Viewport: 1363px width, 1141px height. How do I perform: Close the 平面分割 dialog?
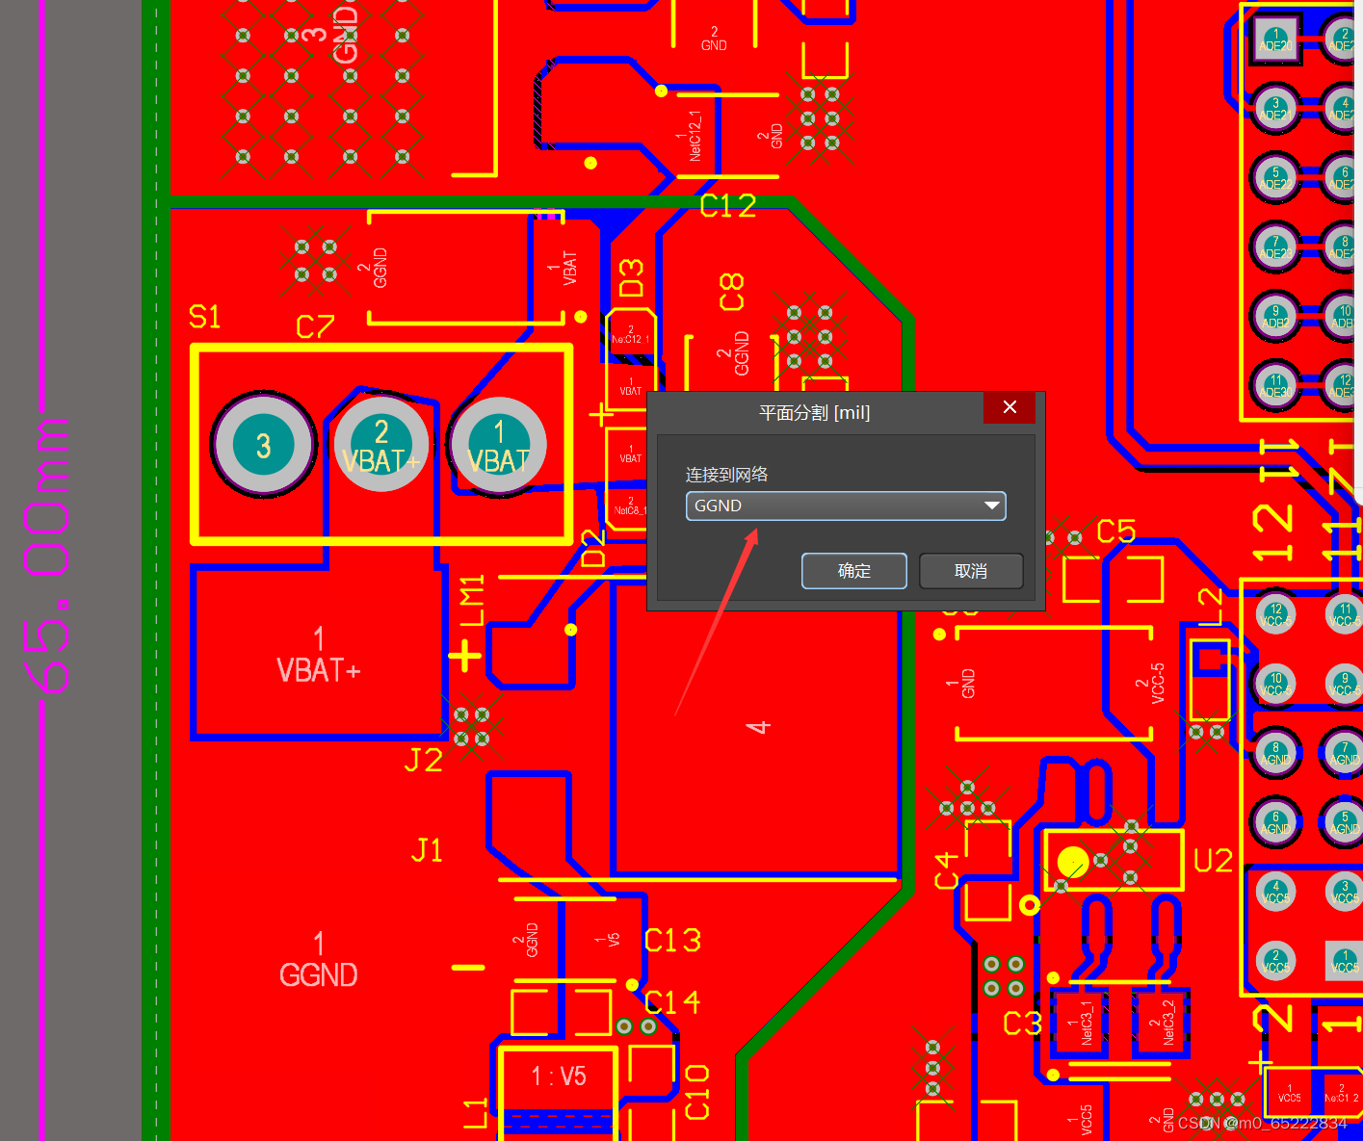[x=1009, y=407]
